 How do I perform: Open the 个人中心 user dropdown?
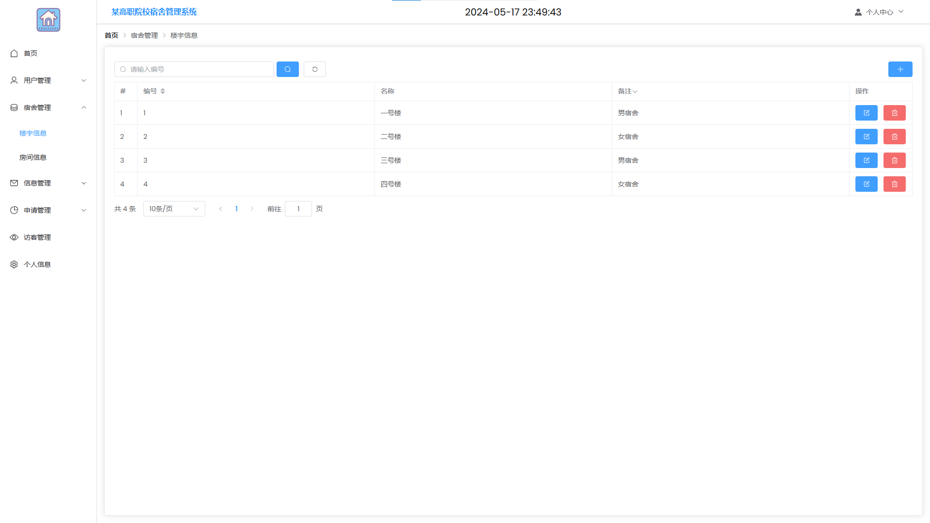[x=879, y=12]
